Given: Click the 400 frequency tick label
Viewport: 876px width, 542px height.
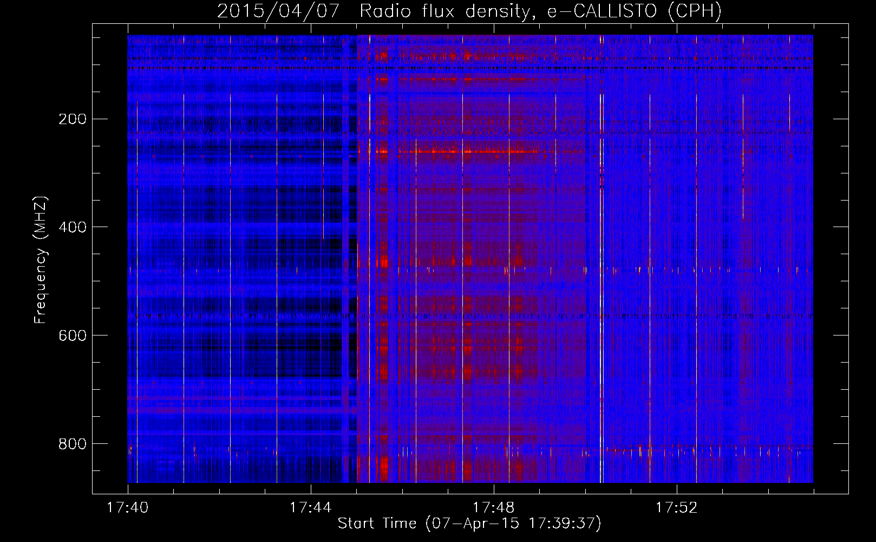Looking at the screenshot, I should pyautogui.click(x=73, y=227).
